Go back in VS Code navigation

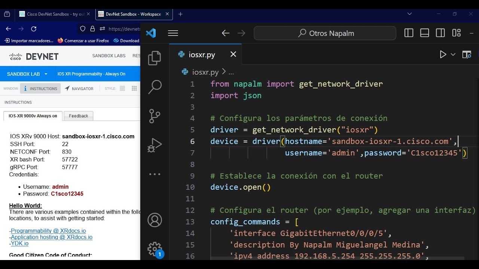(225, 33)
